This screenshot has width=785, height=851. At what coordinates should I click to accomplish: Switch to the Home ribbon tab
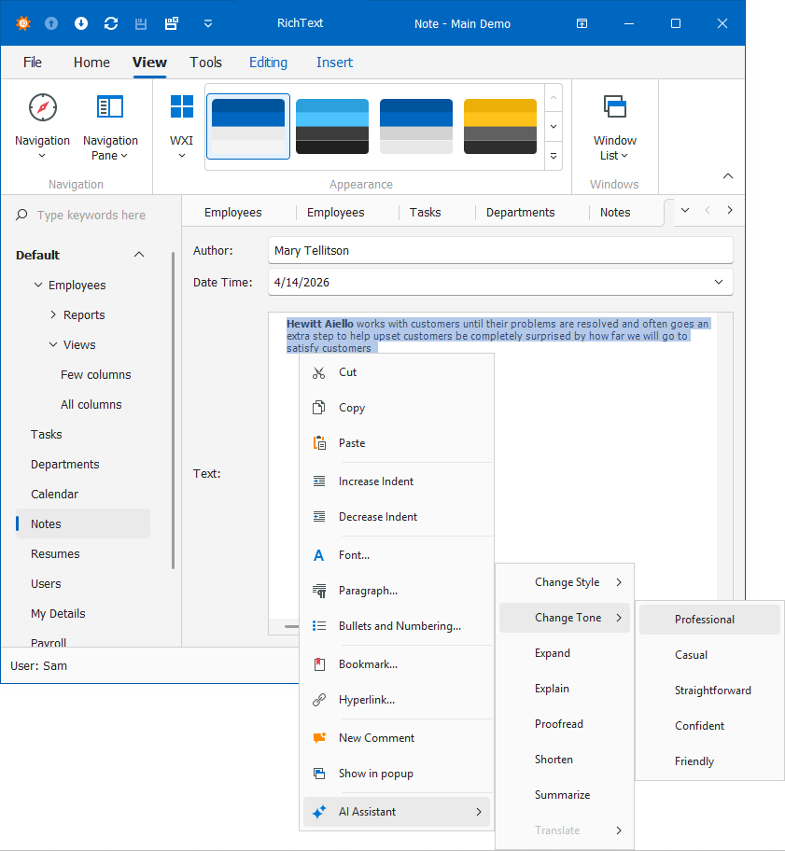point(91,63)
